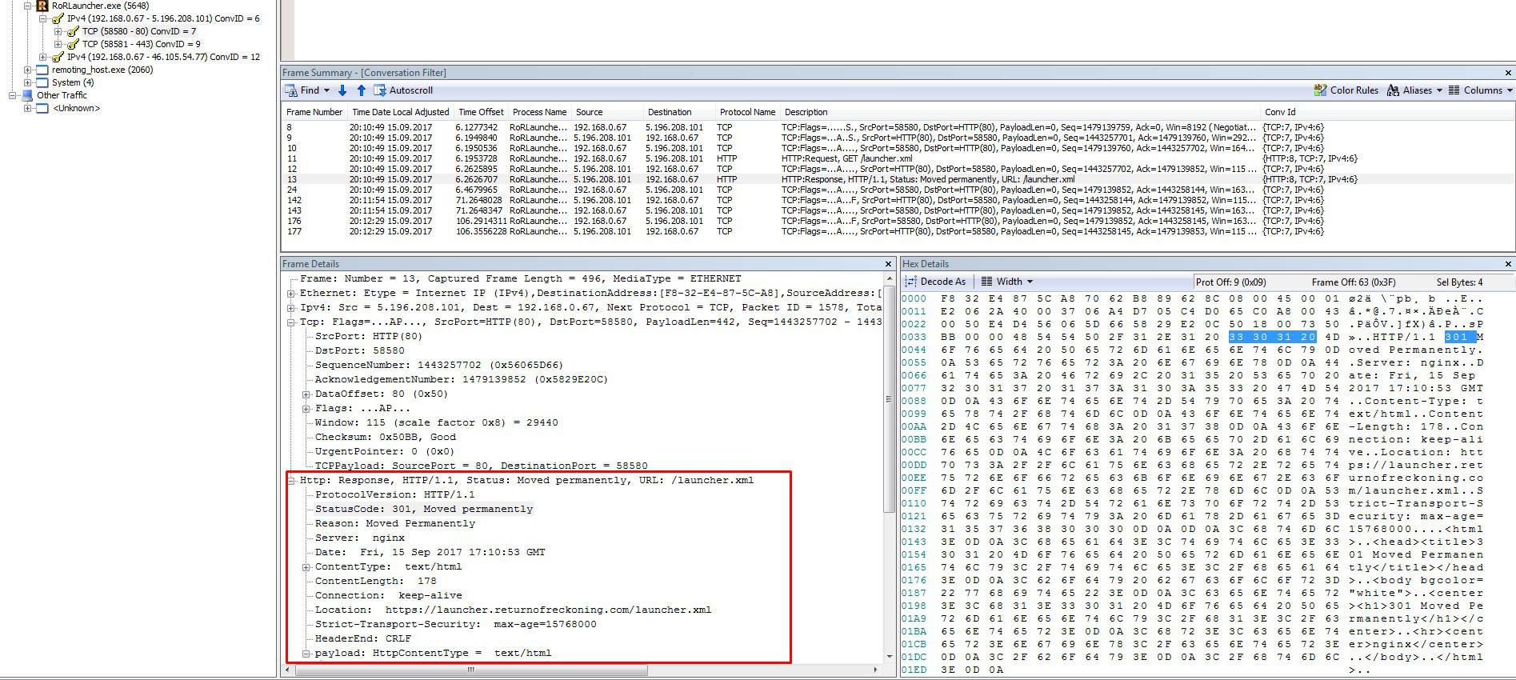Sort by Conv Id column header

(x=1280, y=112)
